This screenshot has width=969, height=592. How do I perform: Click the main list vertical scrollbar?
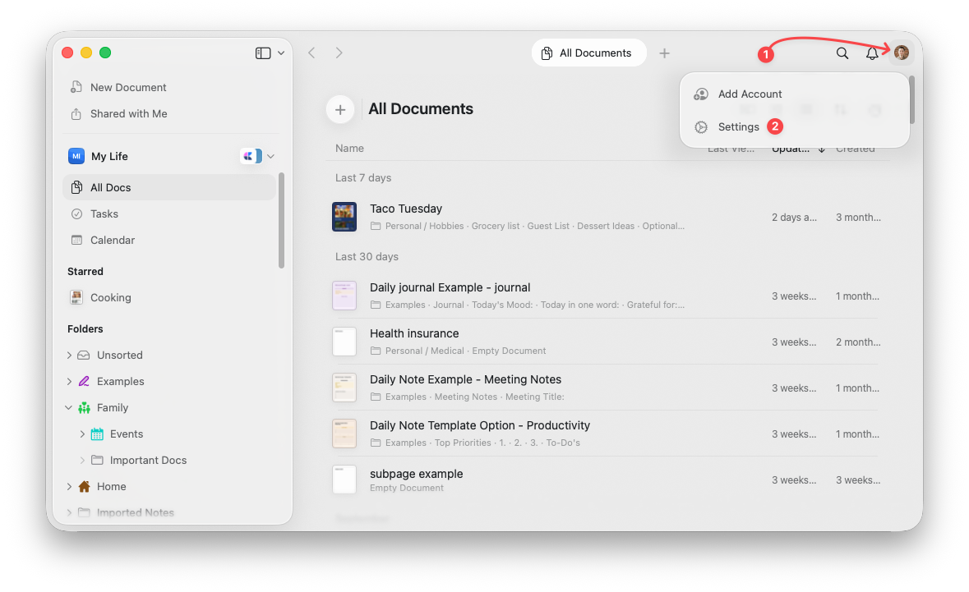[912, 99]
